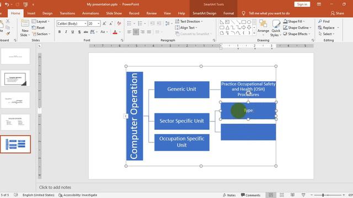Click the Font Color red A swatch
Image resolution: width=353 pixels, height=198 pixels.
click(x=115, y=32)
